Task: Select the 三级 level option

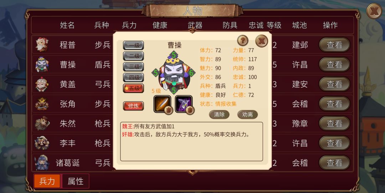Action: 133,67
